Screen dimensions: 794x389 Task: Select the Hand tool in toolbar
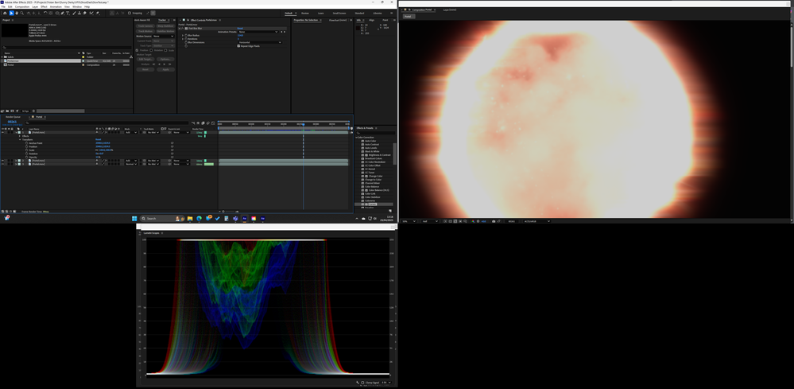[17, 13]
